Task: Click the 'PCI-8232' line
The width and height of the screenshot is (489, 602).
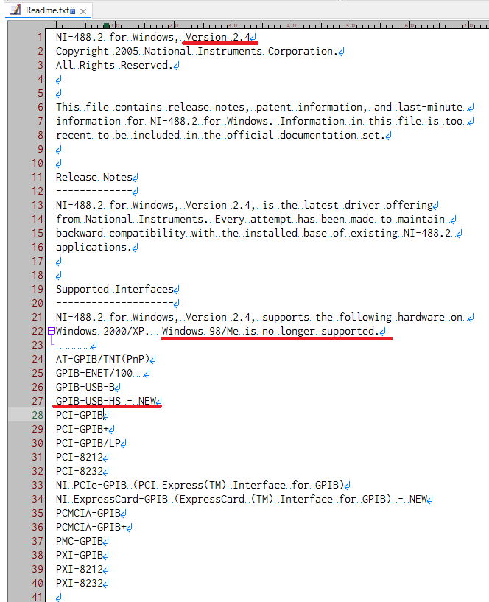Action: pos(80,471)
